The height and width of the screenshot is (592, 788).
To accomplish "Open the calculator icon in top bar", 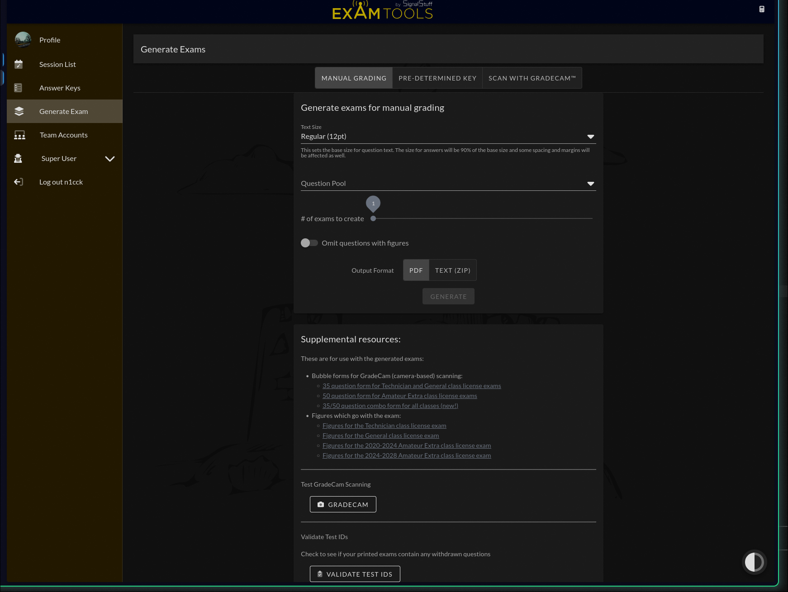I will (x=762, y=9).
